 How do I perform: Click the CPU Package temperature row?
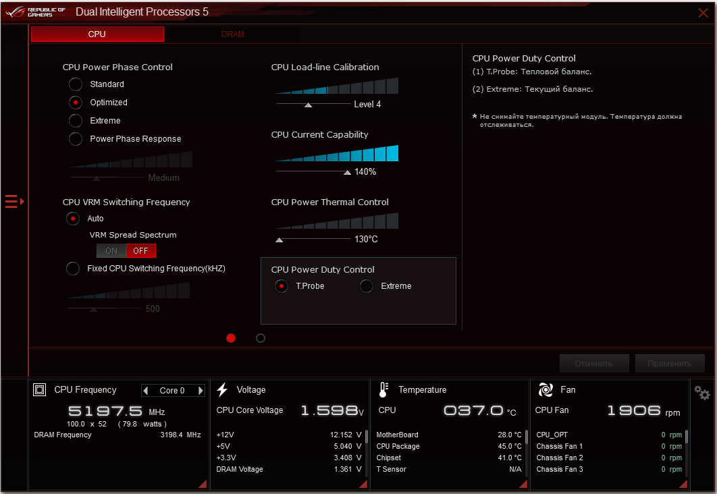[449, 446]
